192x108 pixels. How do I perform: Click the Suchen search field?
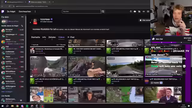click(x=81, y=11)
